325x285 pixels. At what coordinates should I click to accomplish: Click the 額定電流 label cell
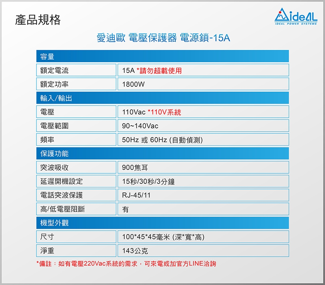click(x=76, y=70)
